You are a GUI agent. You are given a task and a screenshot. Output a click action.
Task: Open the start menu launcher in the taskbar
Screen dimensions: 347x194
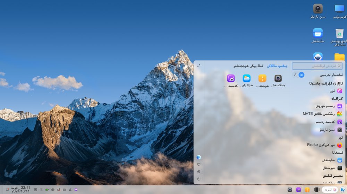[x=342, y=189]
